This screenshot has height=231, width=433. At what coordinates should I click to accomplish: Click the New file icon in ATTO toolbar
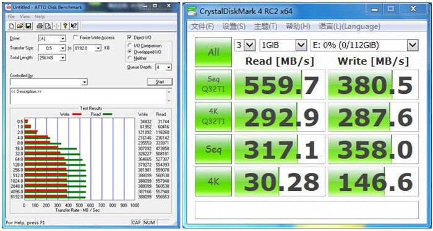coord(12,26)
